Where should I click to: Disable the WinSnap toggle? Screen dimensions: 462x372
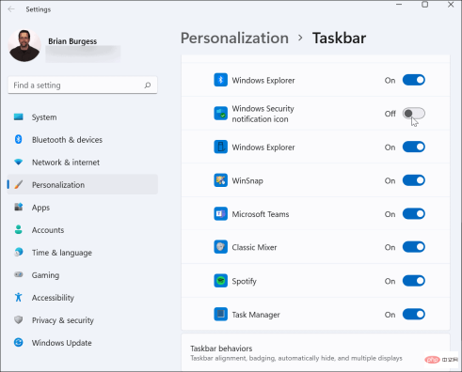[414, 180]
